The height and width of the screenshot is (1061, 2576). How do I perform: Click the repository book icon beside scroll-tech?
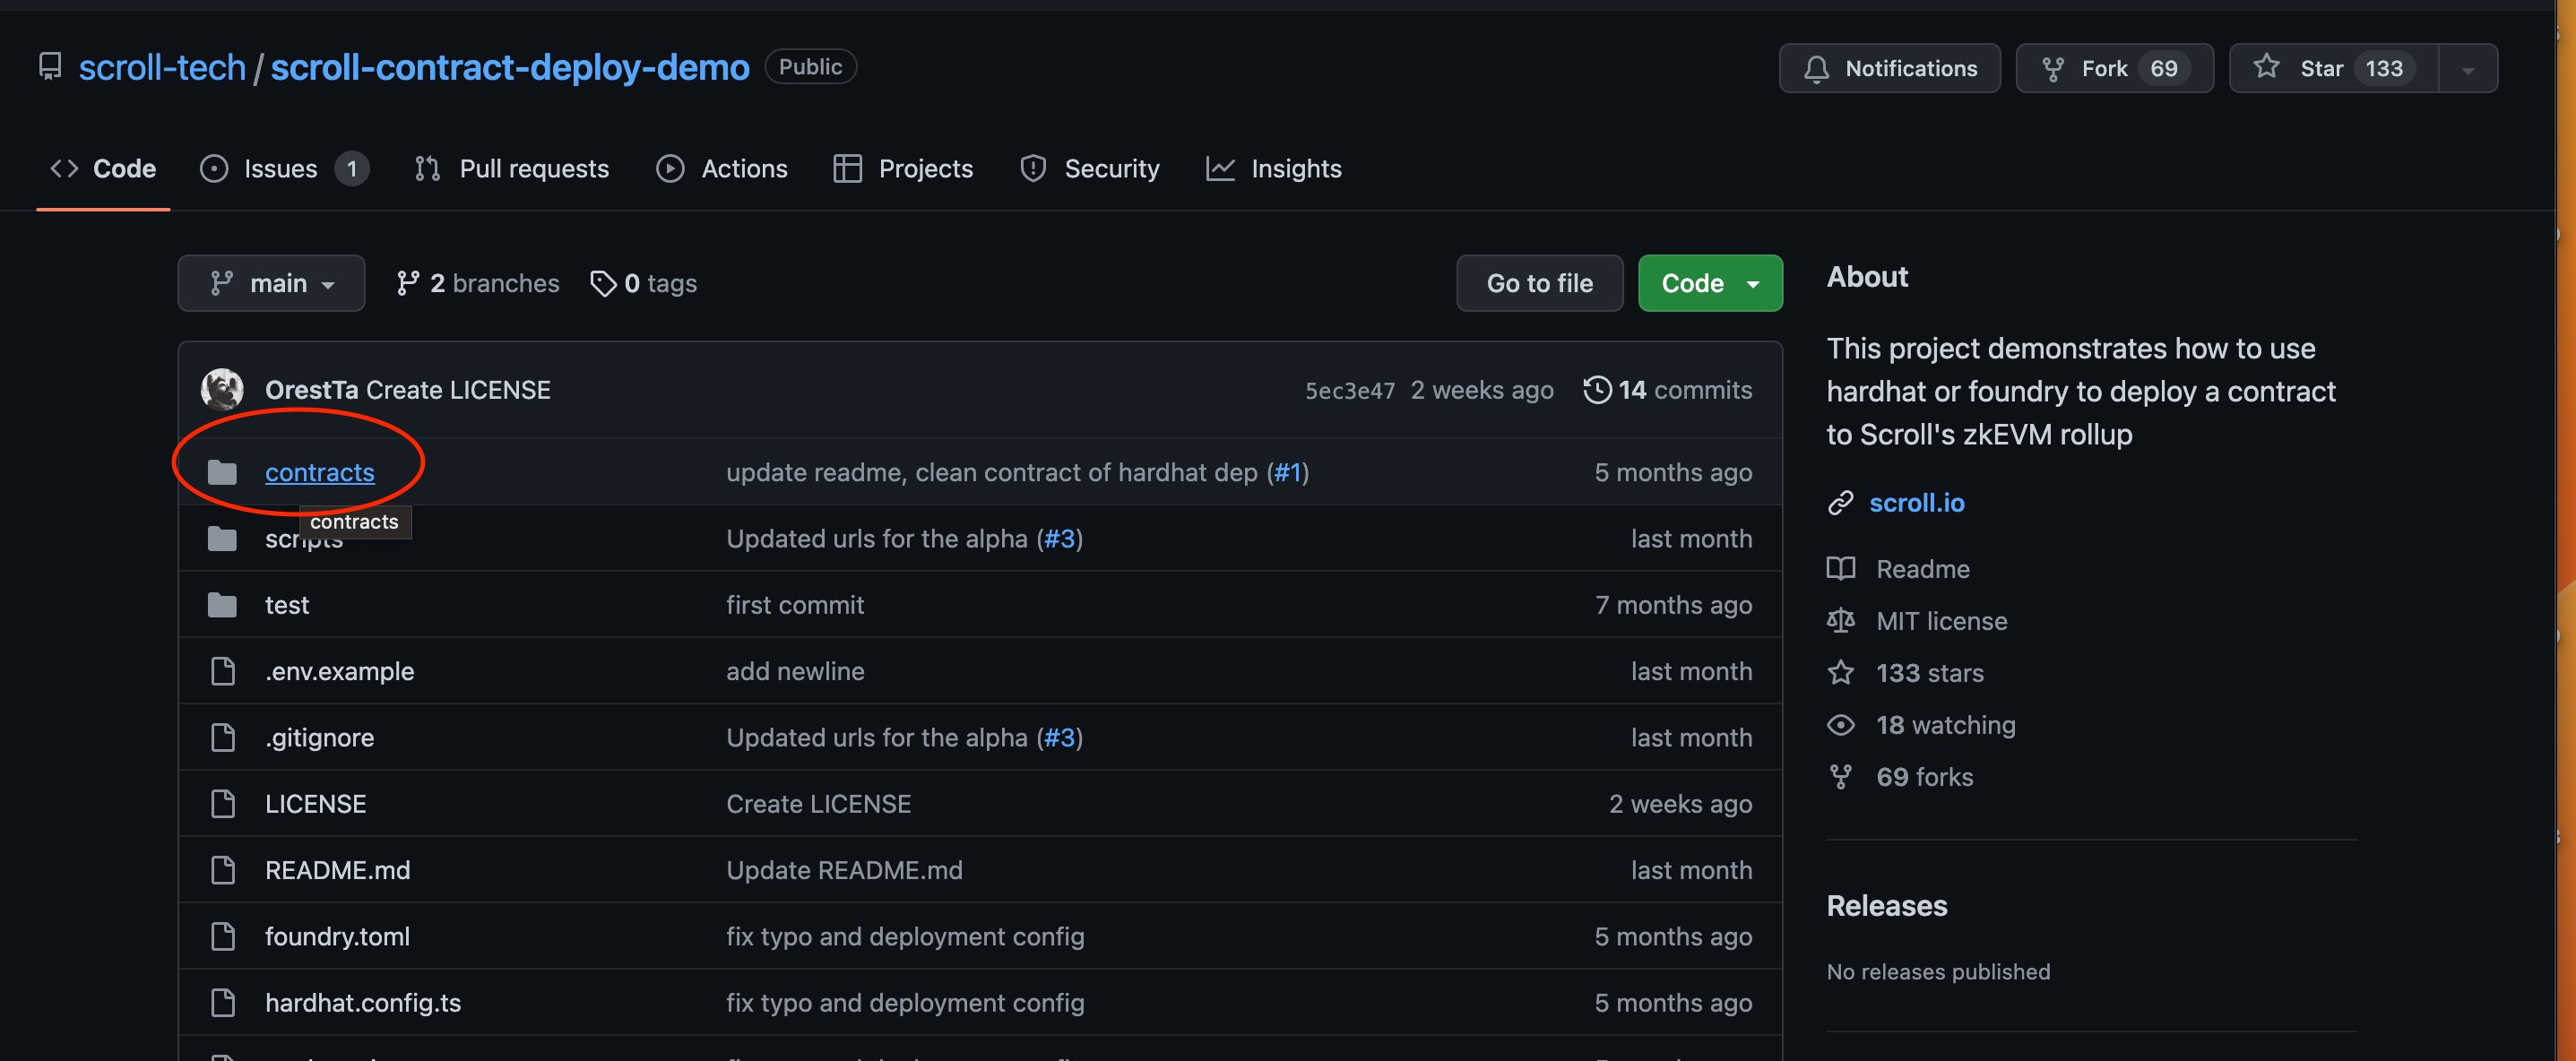[x=49, y=67]
